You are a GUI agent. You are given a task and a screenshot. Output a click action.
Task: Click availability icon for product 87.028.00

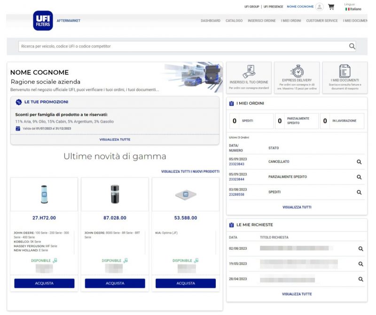point(125,261)
